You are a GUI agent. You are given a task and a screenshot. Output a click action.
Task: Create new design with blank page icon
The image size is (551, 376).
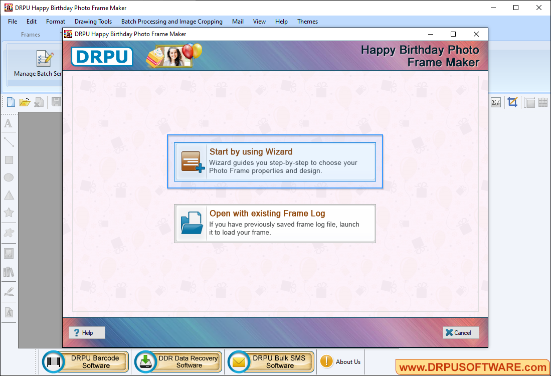click(11, 102)
